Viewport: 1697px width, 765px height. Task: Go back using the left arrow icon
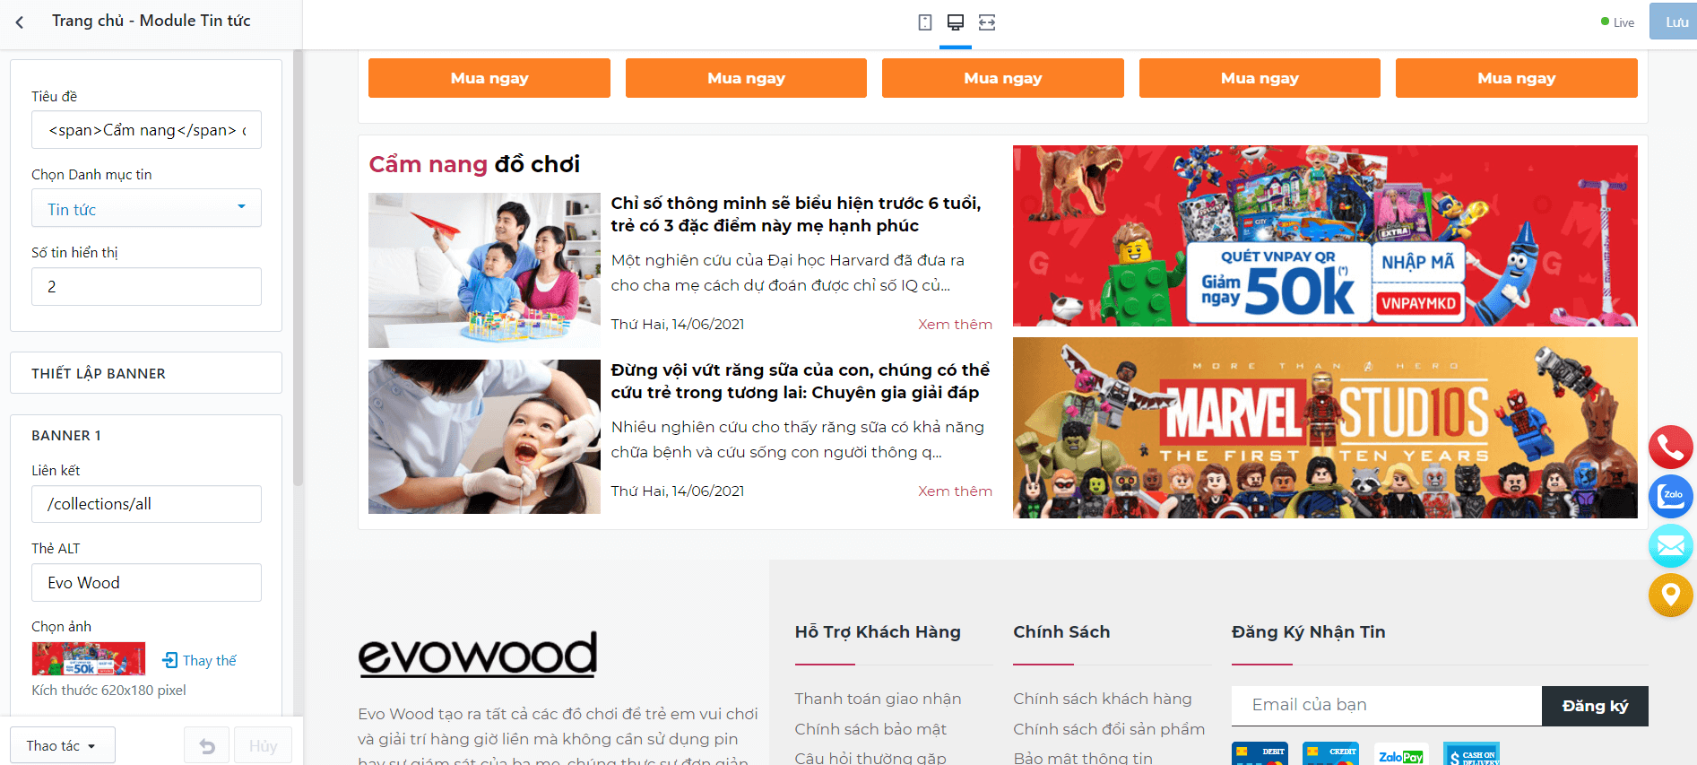[20, 22]
